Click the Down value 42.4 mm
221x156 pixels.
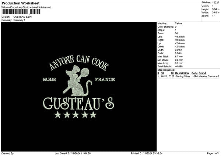[180, 47]
